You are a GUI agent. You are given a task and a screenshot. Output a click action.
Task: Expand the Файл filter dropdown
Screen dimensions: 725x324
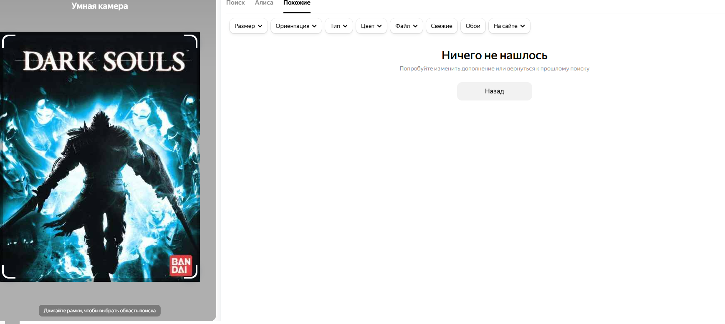pos(407,26)
